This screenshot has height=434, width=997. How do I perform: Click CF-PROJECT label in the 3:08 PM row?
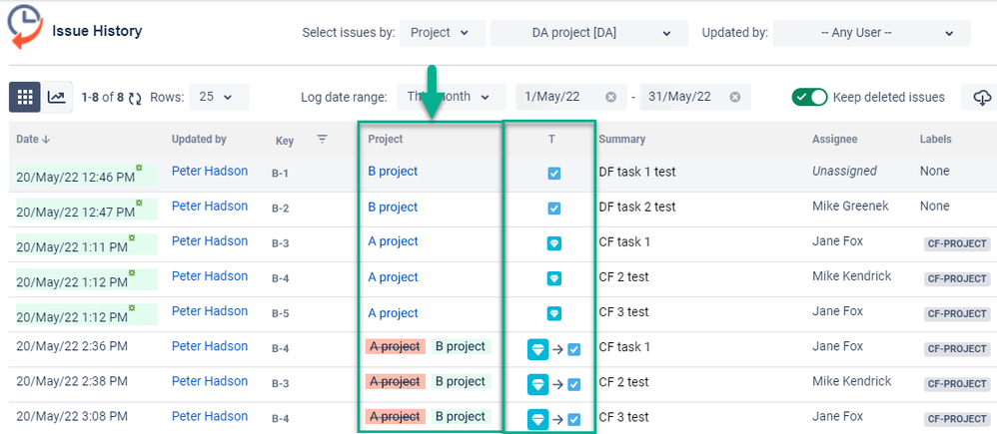pos(958,419)
